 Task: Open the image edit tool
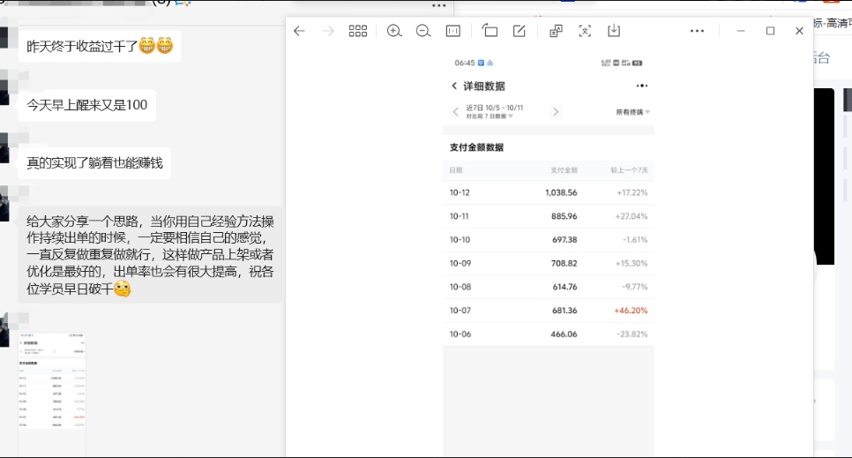519,31
